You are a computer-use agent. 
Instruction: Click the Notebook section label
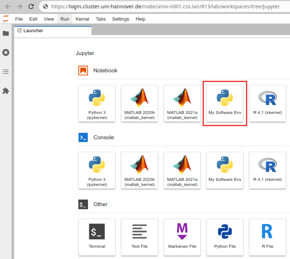pos(105,71)
